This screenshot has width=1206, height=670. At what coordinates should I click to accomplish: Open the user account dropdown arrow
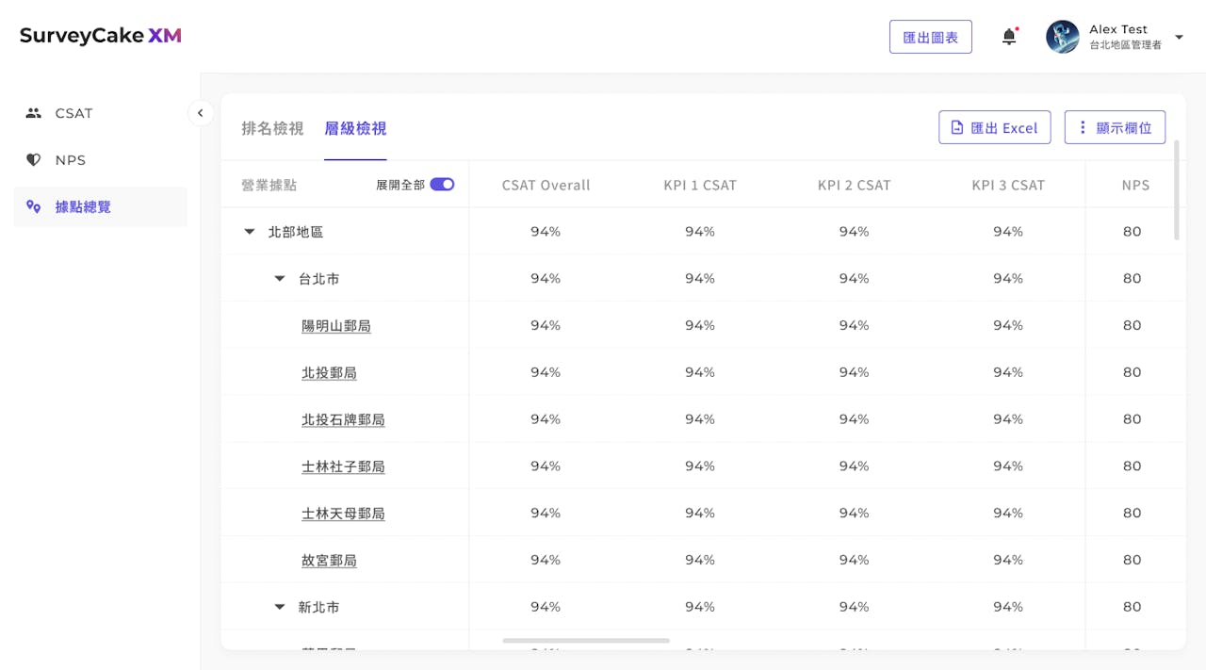point(1179,37)
